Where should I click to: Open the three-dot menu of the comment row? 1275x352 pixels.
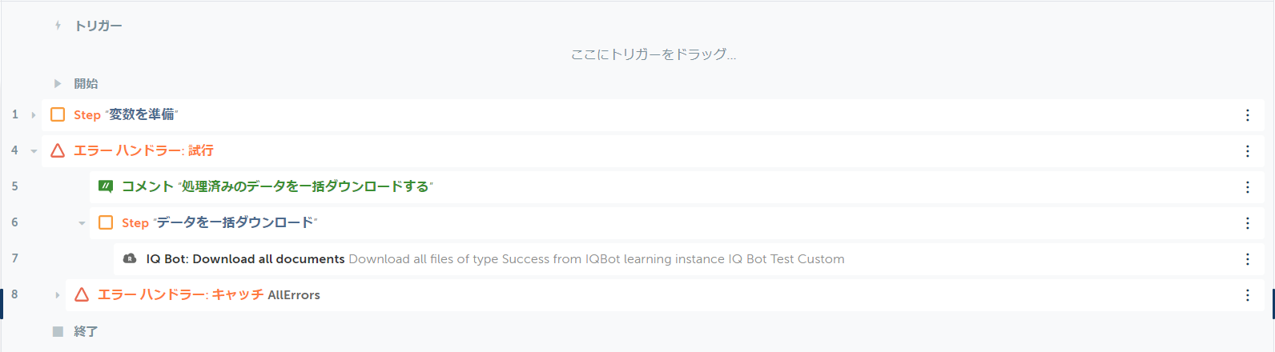(x=1248, y=187)
